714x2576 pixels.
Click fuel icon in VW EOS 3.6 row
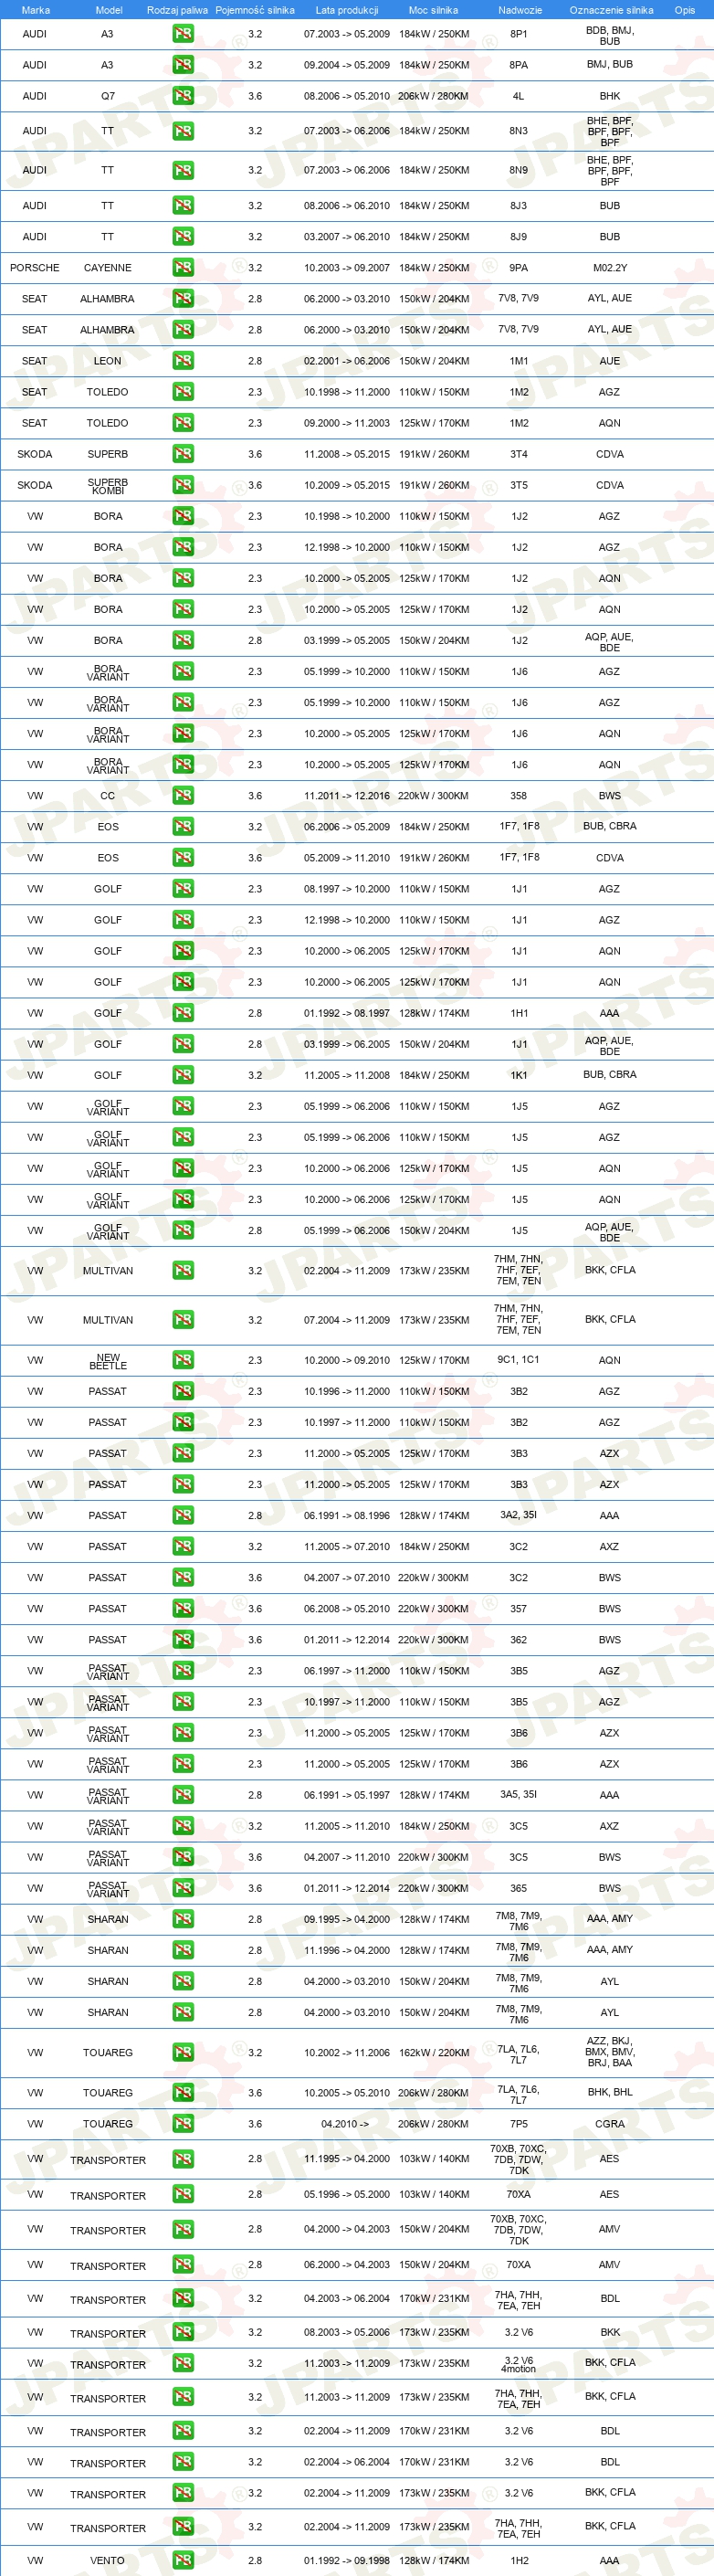click(x=183, y=857)
